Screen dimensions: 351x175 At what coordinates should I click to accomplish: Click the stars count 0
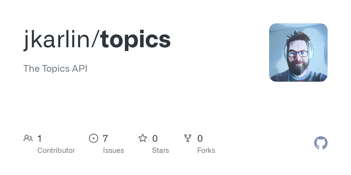pos(155,139)
